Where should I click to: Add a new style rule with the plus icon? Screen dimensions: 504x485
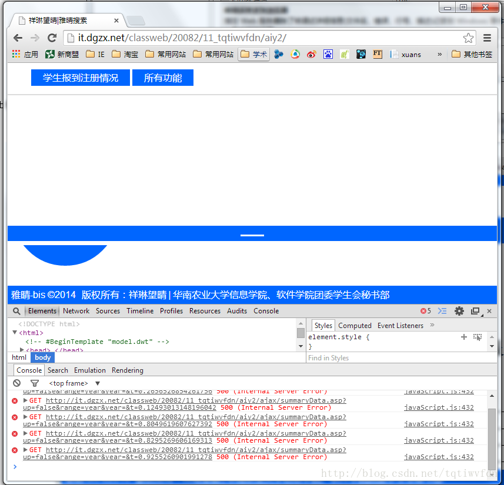click(464, 337)
